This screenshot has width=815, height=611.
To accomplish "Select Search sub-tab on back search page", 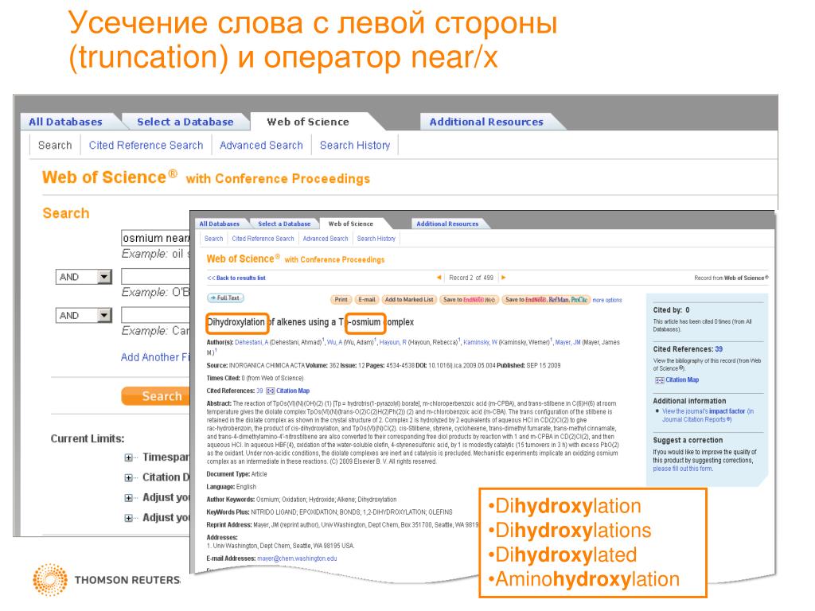I will [x=55, y=145].
